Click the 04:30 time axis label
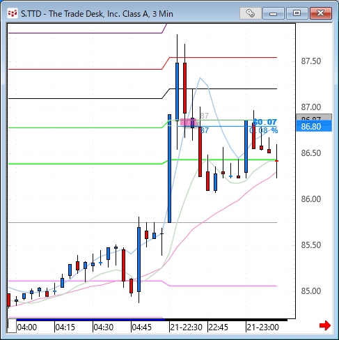339x340 pixels. (x=104, y=327)
